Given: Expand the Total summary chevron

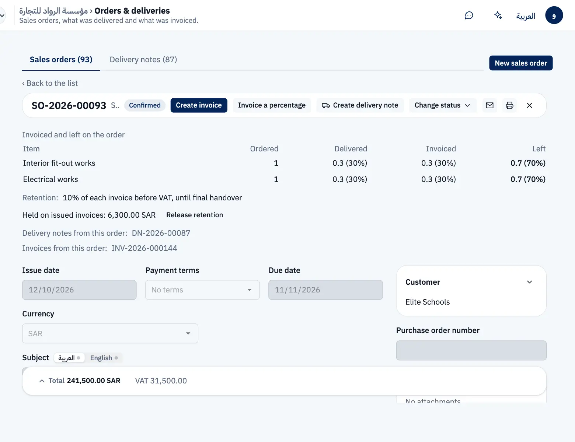Looking at the screenshot, I should [42, 381].
